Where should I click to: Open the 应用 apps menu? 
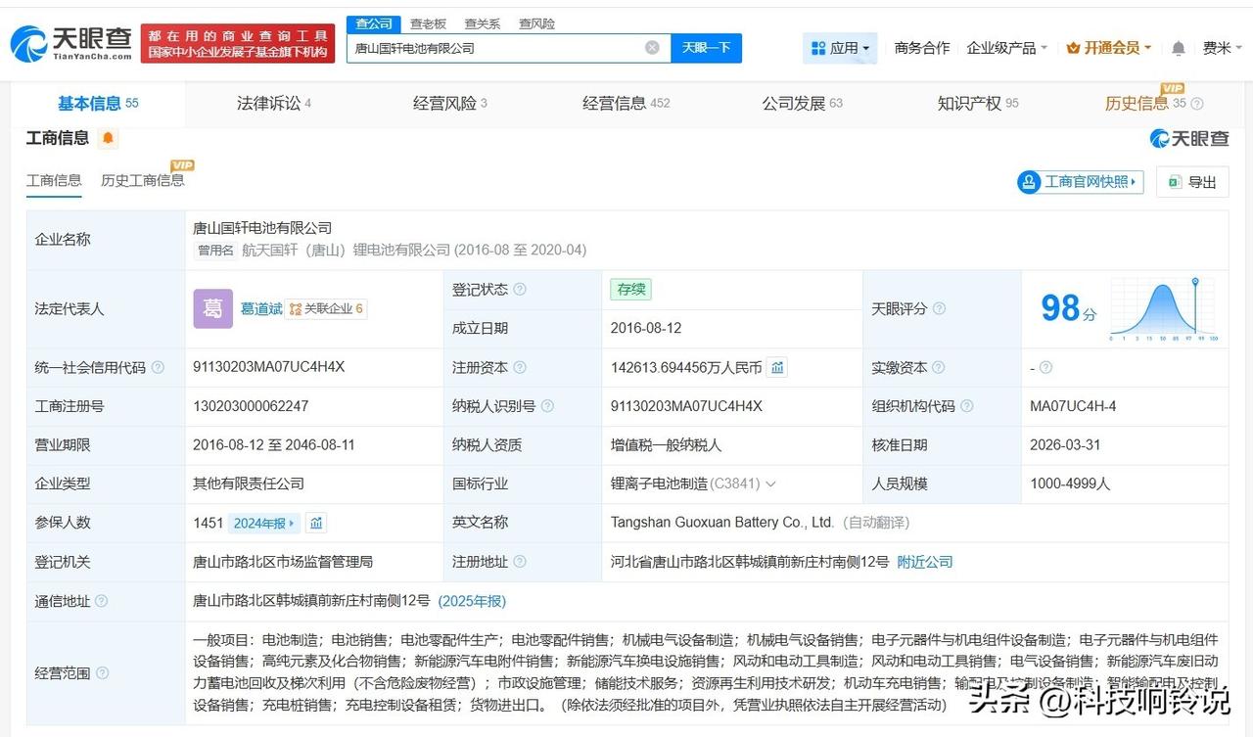point(840,48)
